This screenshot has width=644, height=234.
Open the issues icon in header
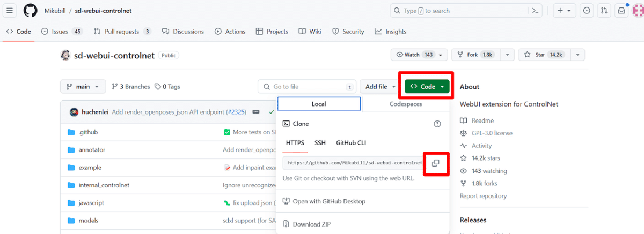pos(587,11)
